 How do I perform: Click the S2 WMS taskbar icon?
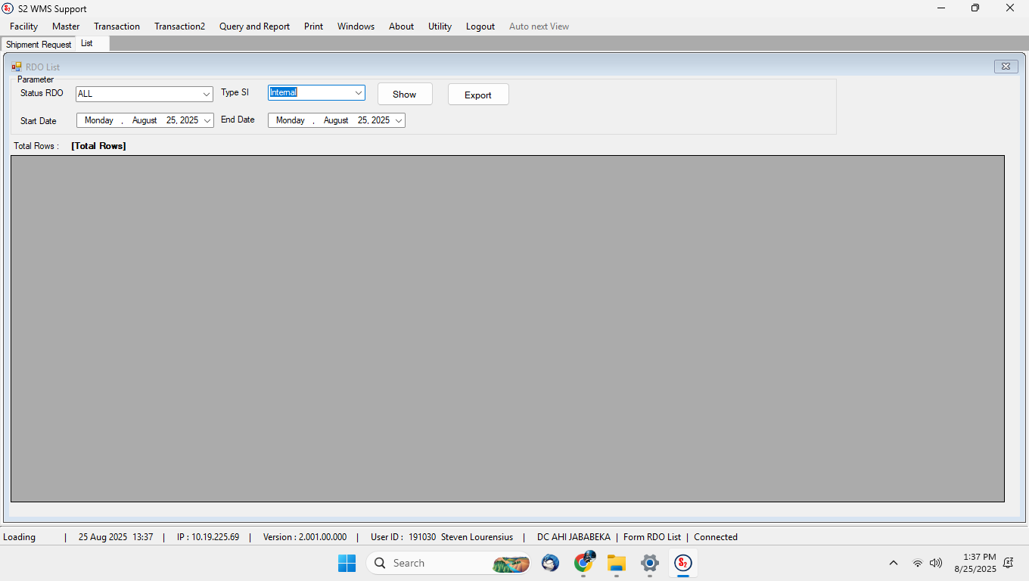[x=682, y=563]
